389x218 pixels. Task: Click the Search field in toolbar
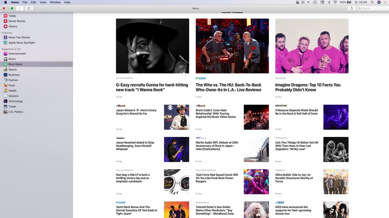[373, 8]
